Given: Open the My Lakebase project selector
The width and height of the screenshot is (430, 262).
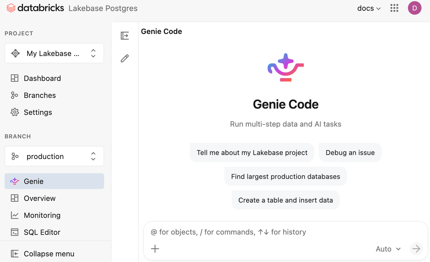Looking at the screenshot, I should pos(54,53).
